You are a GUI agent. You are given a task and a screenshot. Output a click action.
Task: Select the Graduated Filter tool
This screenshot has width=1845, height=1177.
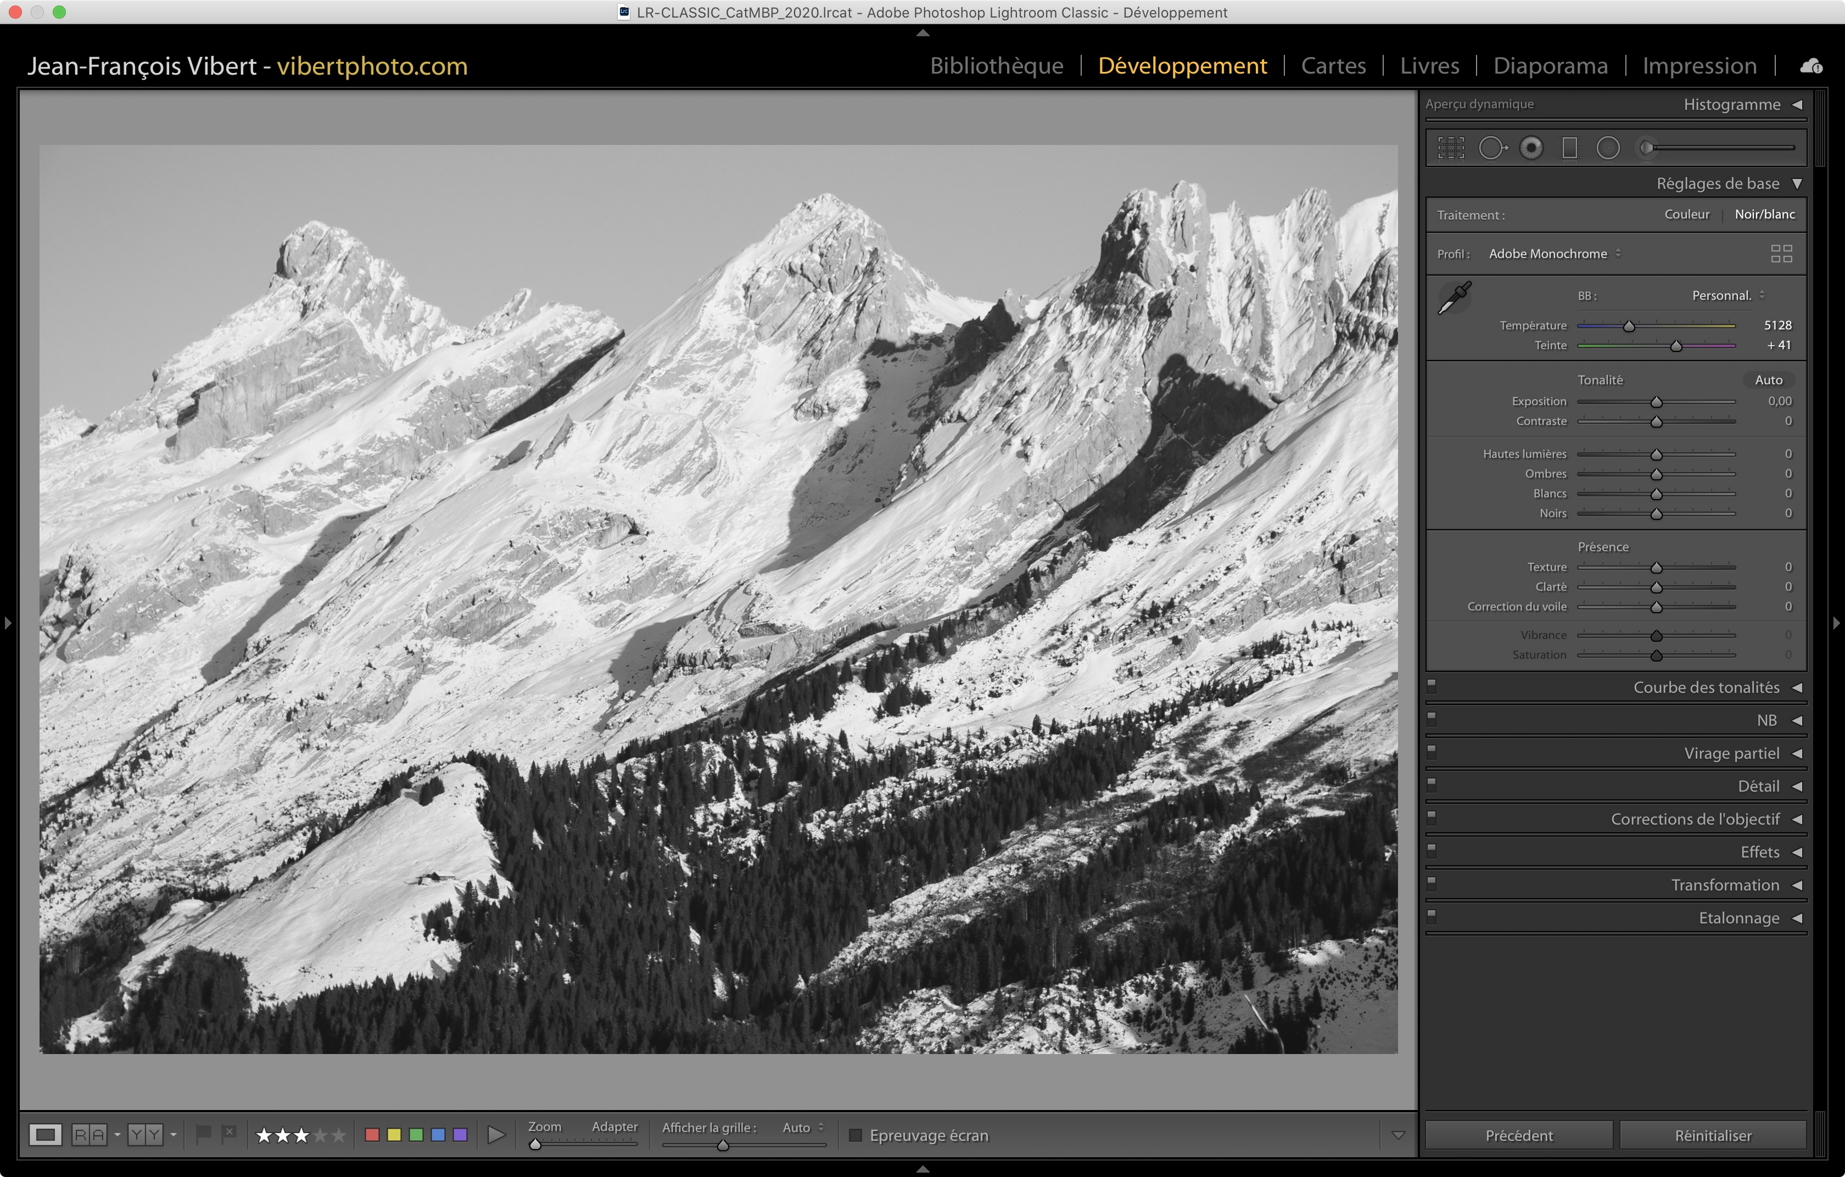tap(1569, 148)
